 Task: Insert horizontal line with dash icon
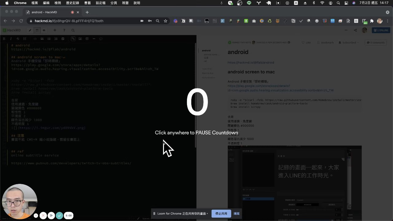[x=94, y=39]
